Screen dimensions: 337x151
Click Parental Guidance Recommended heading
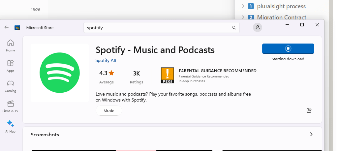coord(217,71)
